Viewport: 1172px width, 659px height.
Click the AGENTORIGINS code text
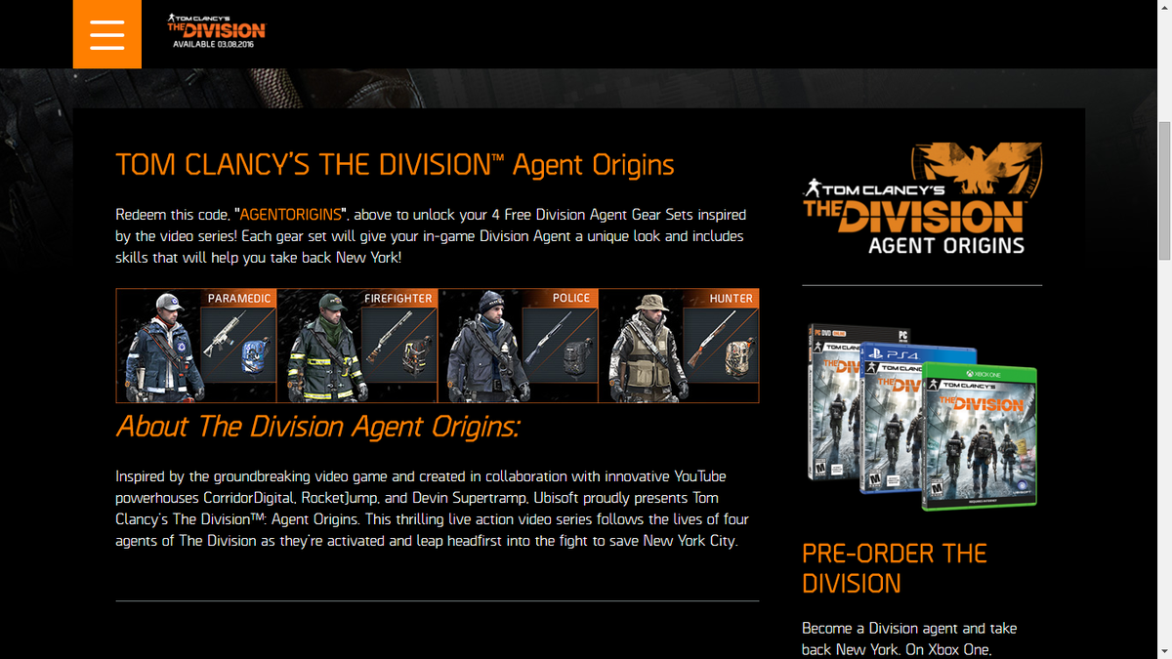coord(291,214)
